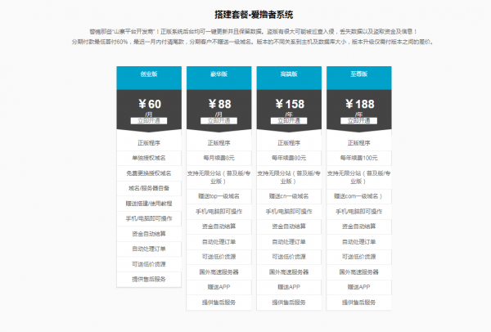Click 赠送APP in the 至尊版 column
This screenshot has height=332, width=491.
click(x=359, y=287)
